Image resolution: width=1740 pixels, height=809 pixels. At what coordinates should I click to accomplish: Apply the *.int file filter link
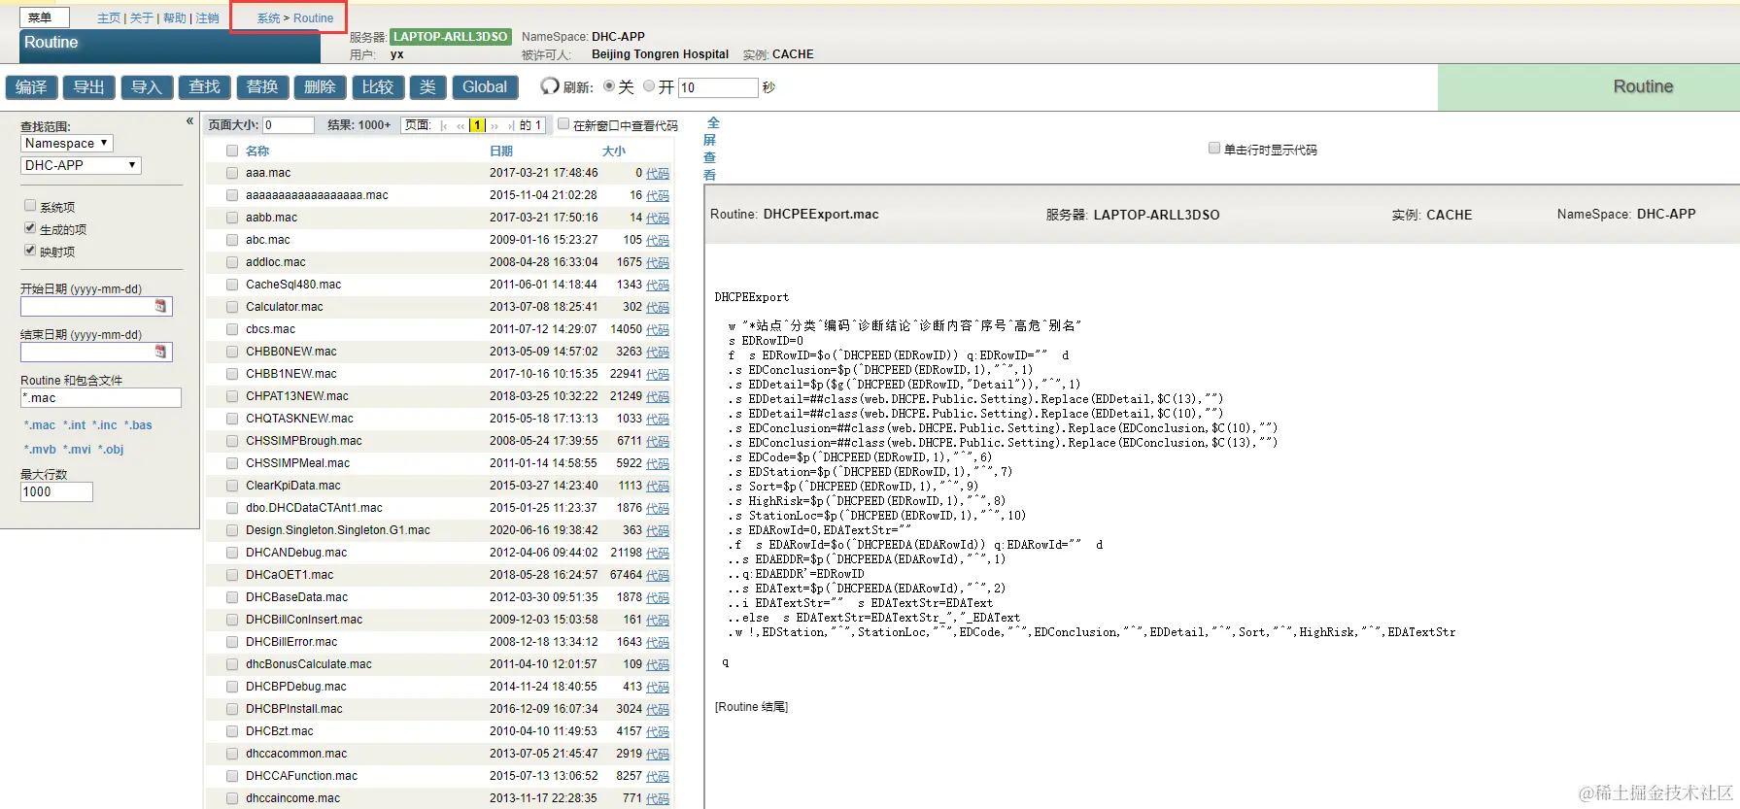point(75,425)
